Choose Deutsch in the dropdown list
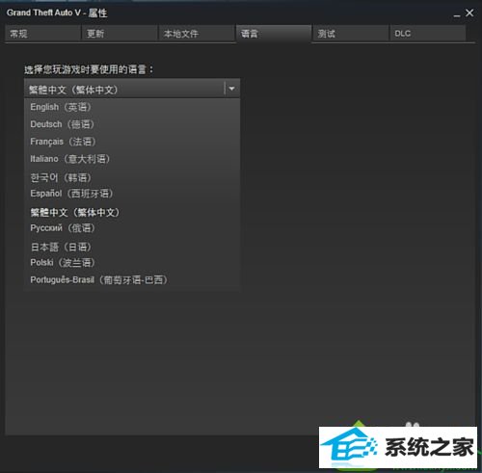The image size is (482, 473). click(x=132, y=124)
